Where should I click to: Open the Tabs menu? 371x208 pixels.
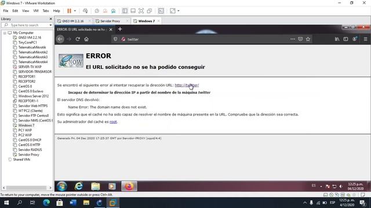tap(46, 11)
